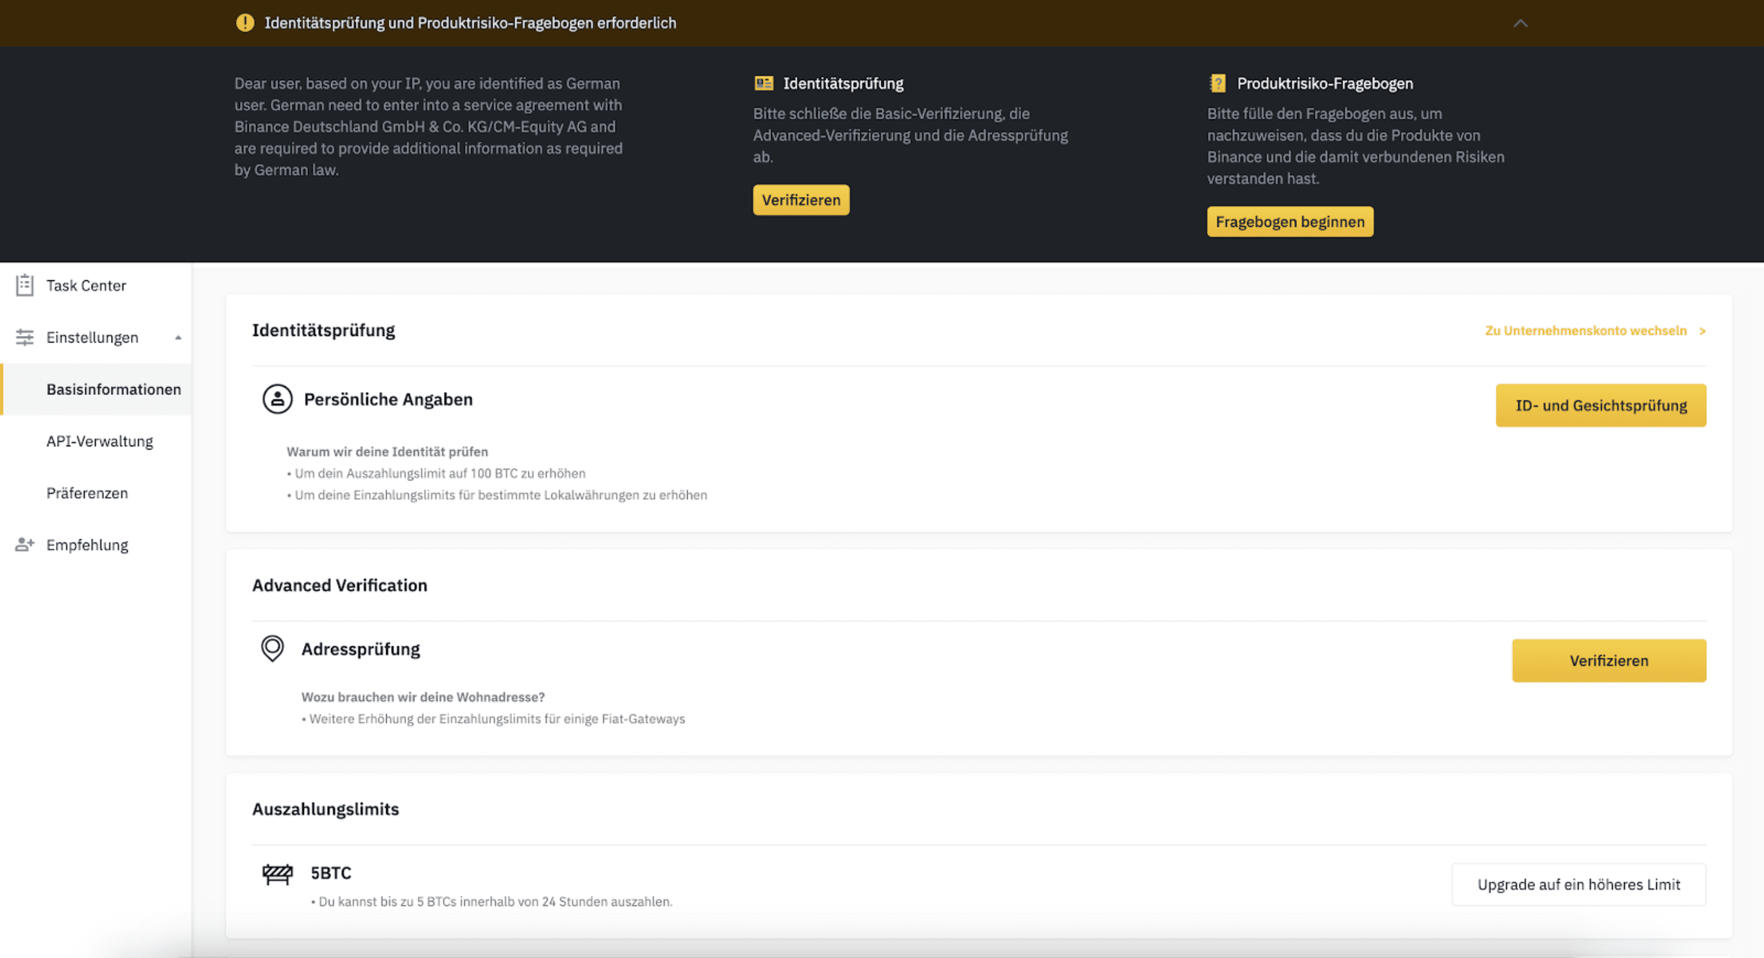The image size is (1764, 958).
Task: Click Verifizieren for Adressprüfung
Action: pos(1609,661)
